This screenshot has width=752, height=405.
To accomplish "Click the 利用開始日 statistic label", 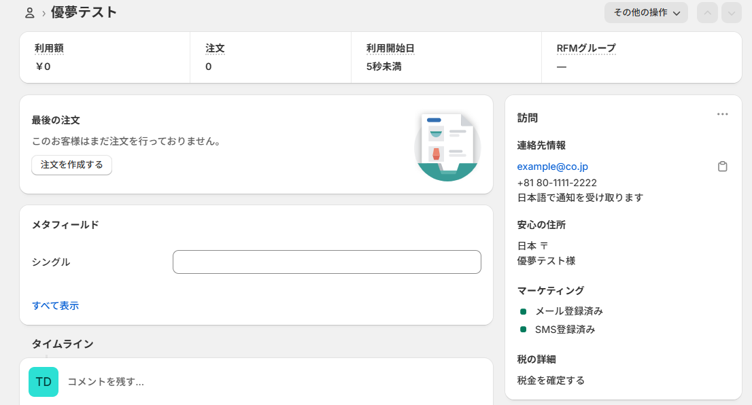I will [390, 48].
